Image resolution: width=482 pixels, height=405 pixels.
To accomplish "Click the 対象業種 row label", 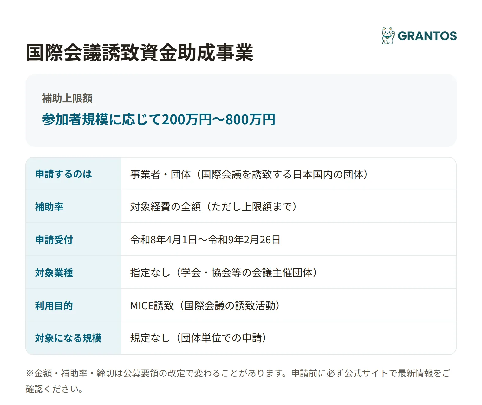I will [x=54, y=273].
